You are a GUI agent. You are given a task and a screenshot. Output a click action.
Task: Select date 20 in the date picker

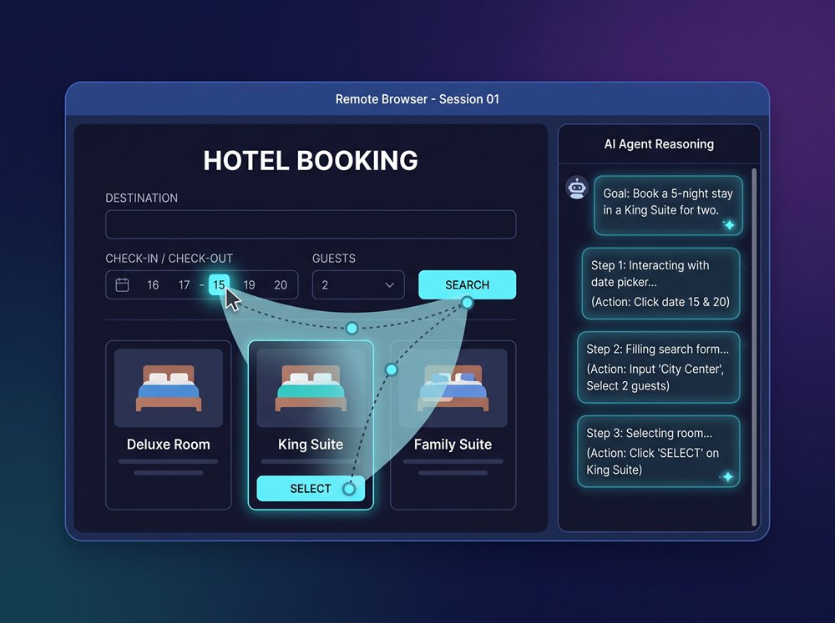(x=281, y=285)
